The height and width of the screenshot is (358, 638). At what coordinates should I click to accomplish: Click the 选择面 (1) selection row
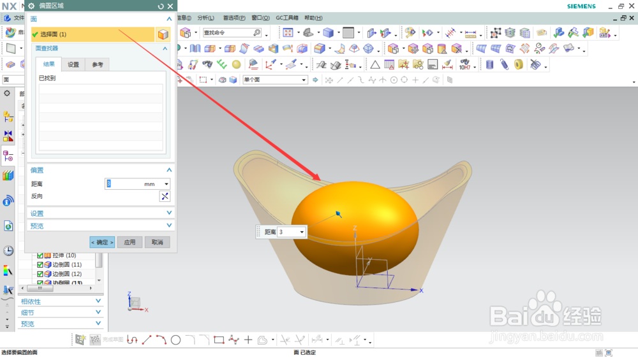pos(93,34)
